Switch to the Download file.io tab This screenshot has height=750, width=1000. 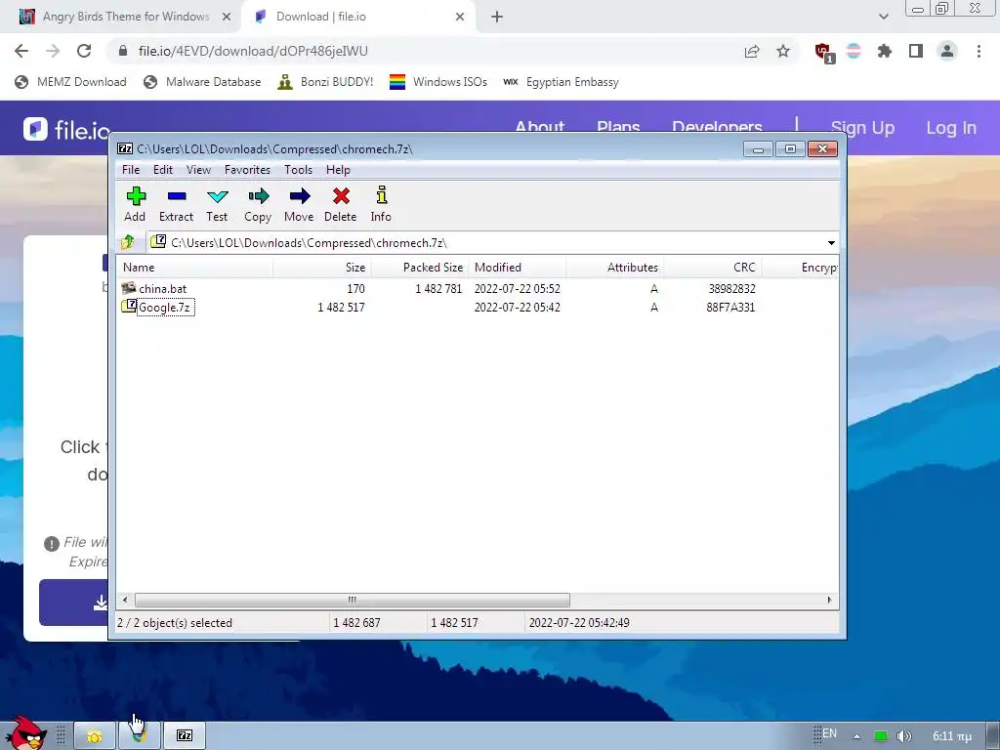pos(357,17)
